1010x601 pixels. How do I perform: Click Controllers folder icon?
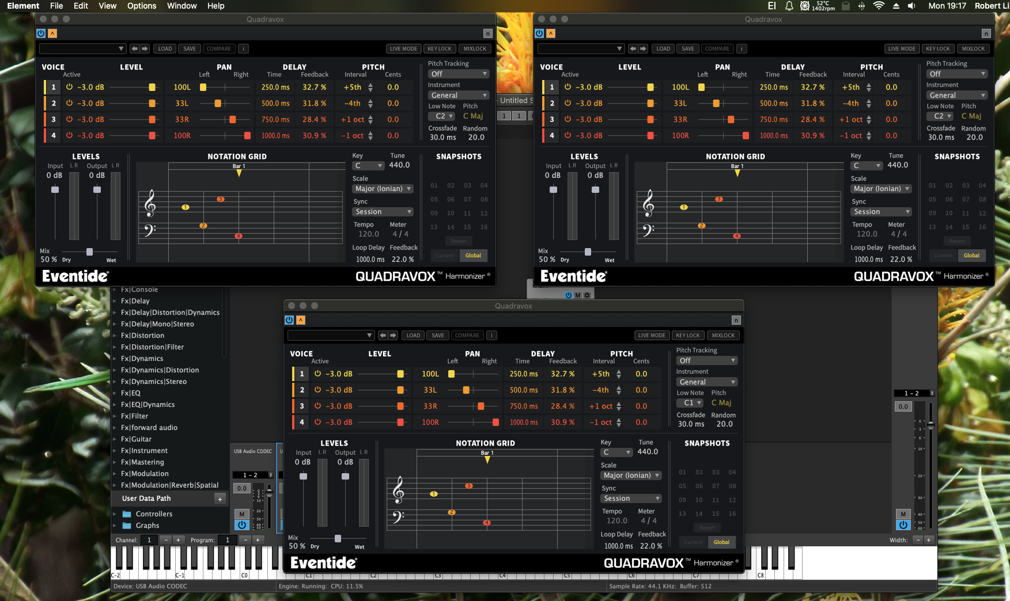pos(126,514)
